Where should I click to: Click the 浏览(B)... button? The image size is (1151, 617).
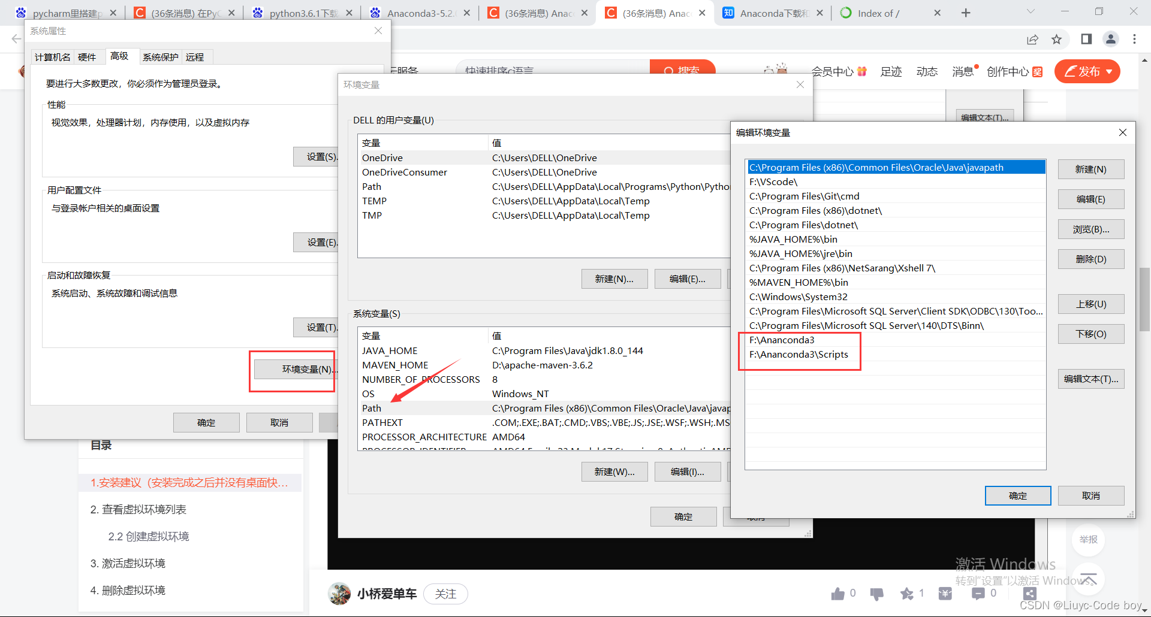tap(1090, 229)
